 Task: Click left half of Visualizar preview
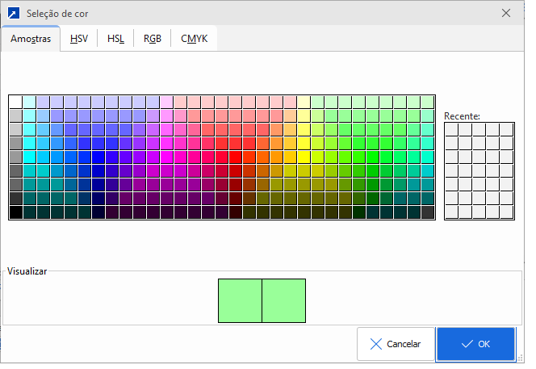coord(240,301)
